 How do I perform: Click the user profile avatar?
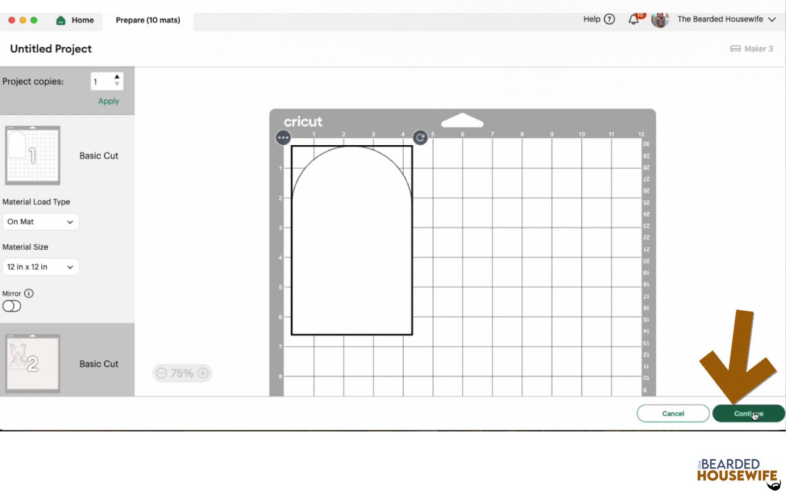pos(660,20)
